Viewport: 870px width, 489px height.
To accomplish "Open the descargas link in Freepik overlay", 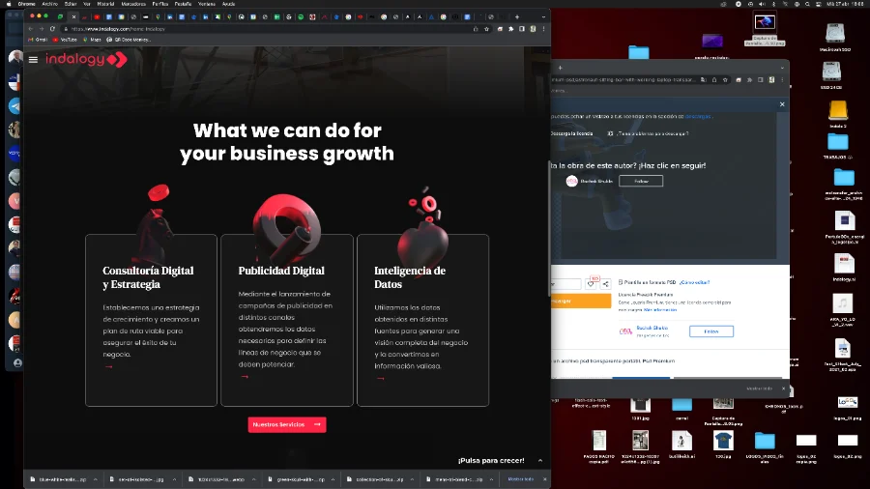I will tap(698, 116).
